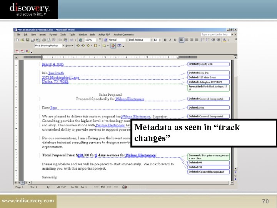Go to the previous tracked change
The height and width of the screenshot is (208, 277).
[x=78, y=46]
